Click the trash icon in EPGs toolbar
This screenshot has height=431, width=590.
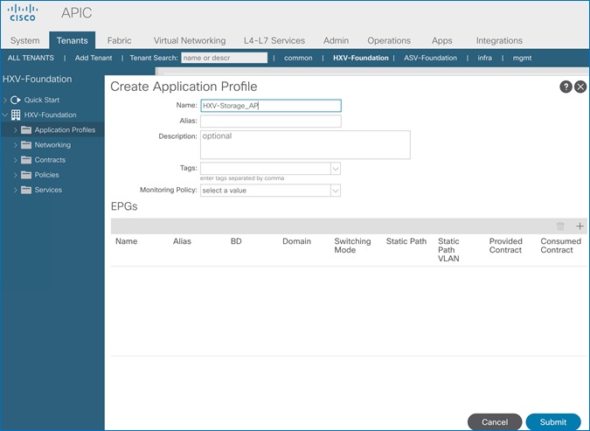(x=561, y=226)
